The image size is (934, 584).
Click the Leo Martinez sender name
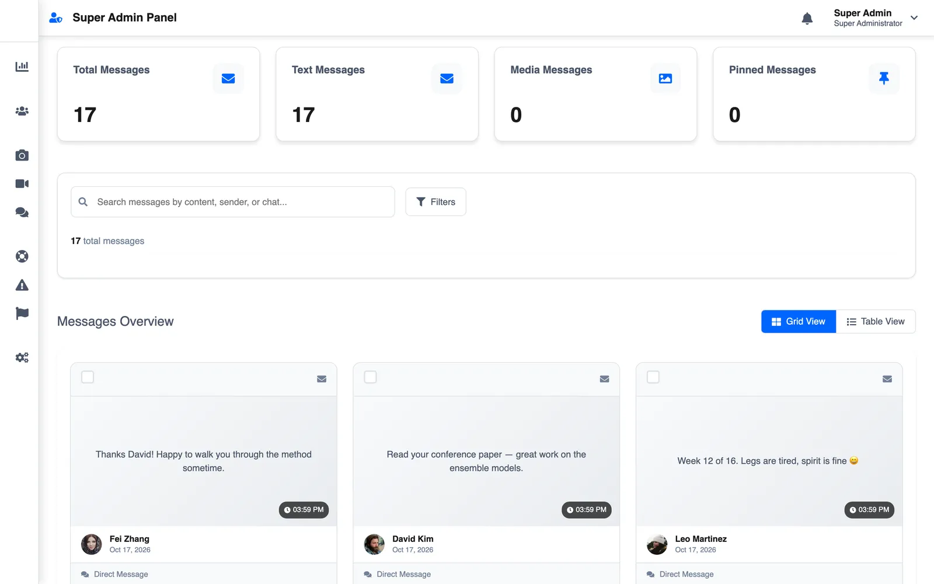(700, 539)
